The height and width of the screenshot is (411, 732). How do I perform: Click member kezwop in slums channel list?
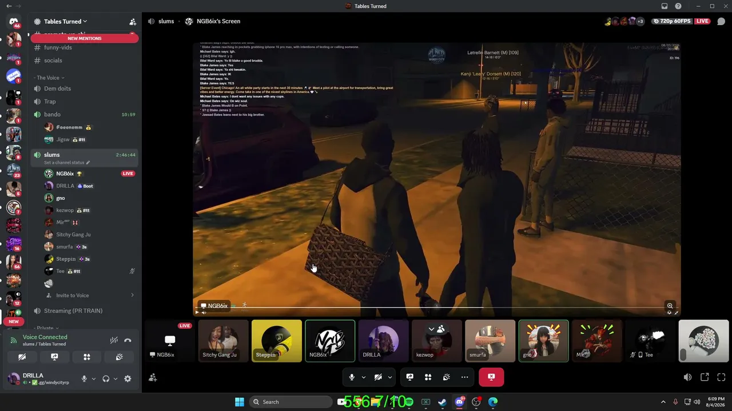(83, 210)
